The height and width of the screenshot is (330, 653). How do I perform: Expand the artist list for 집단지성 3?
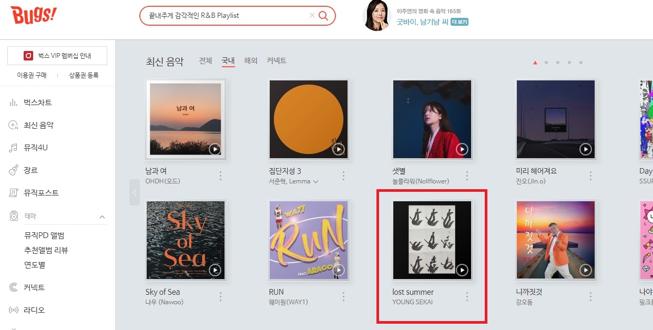pyautogui.click(x=315, y=182)
